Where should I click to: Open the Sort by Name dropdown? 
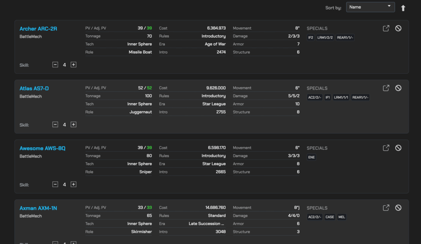370,7
